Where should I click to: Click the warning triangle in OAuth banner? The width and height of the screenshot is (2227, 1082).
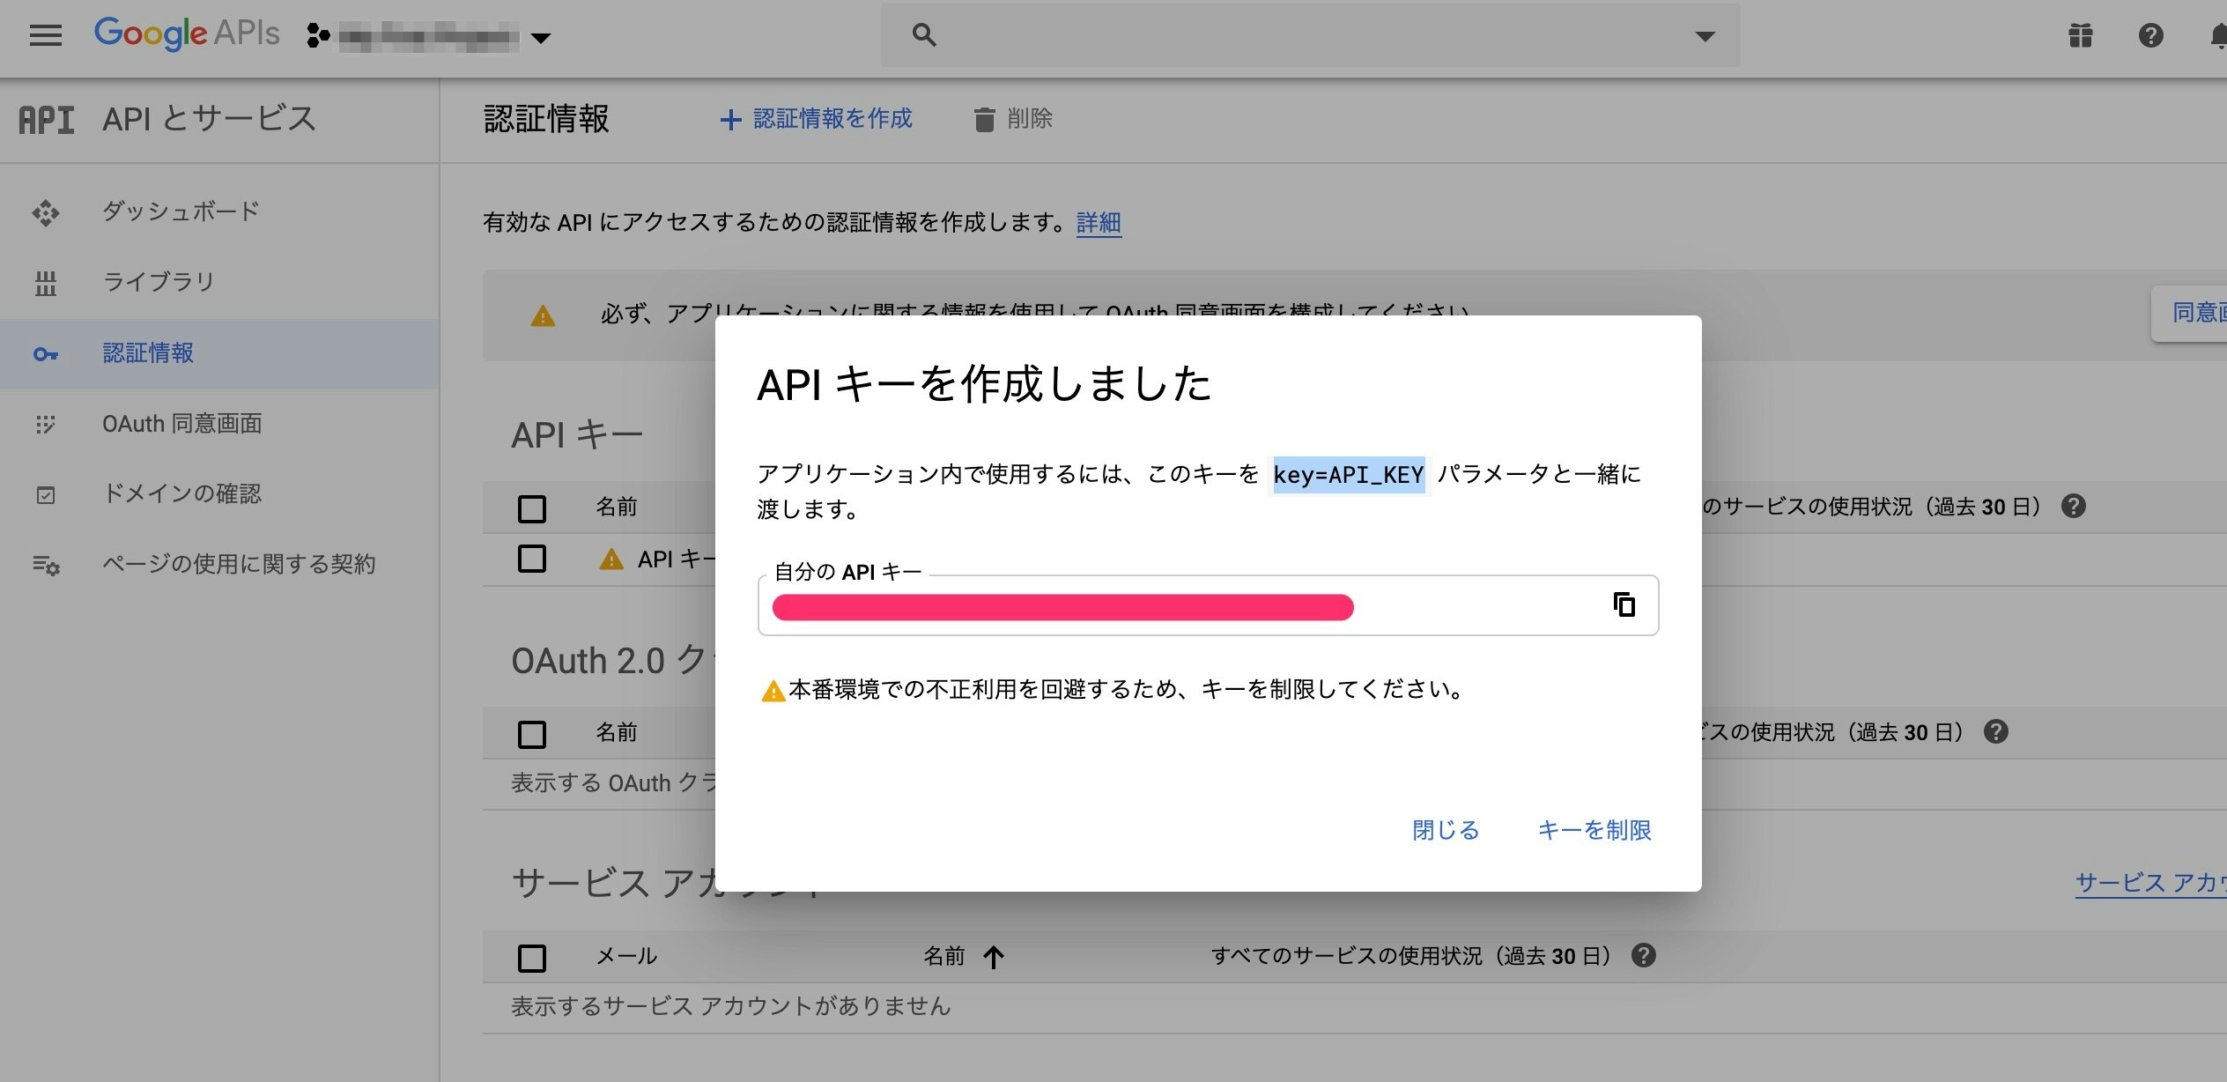pos(544,315)
